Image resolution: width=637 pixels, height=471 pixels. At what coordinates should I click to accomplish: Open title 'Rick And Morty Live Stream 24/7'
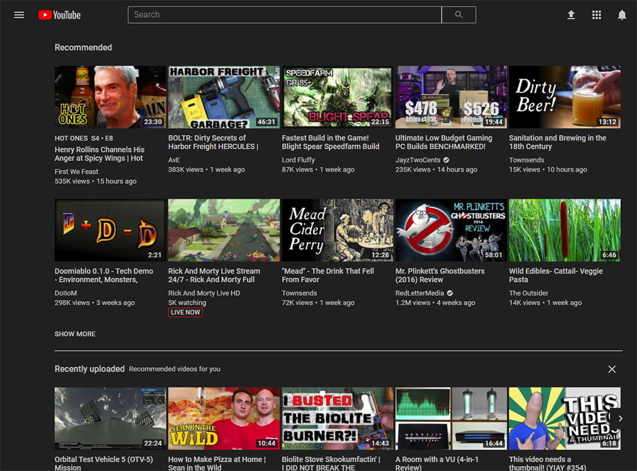coord(214,276)
